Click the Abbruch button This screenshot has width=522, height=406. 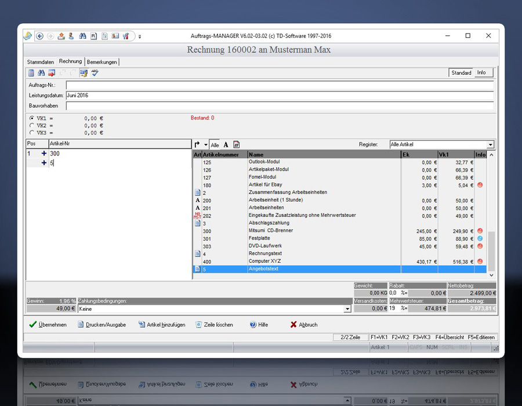click(304, 324)
